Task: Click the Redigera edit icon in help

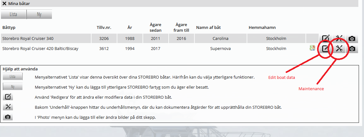Action: [8, 97]
